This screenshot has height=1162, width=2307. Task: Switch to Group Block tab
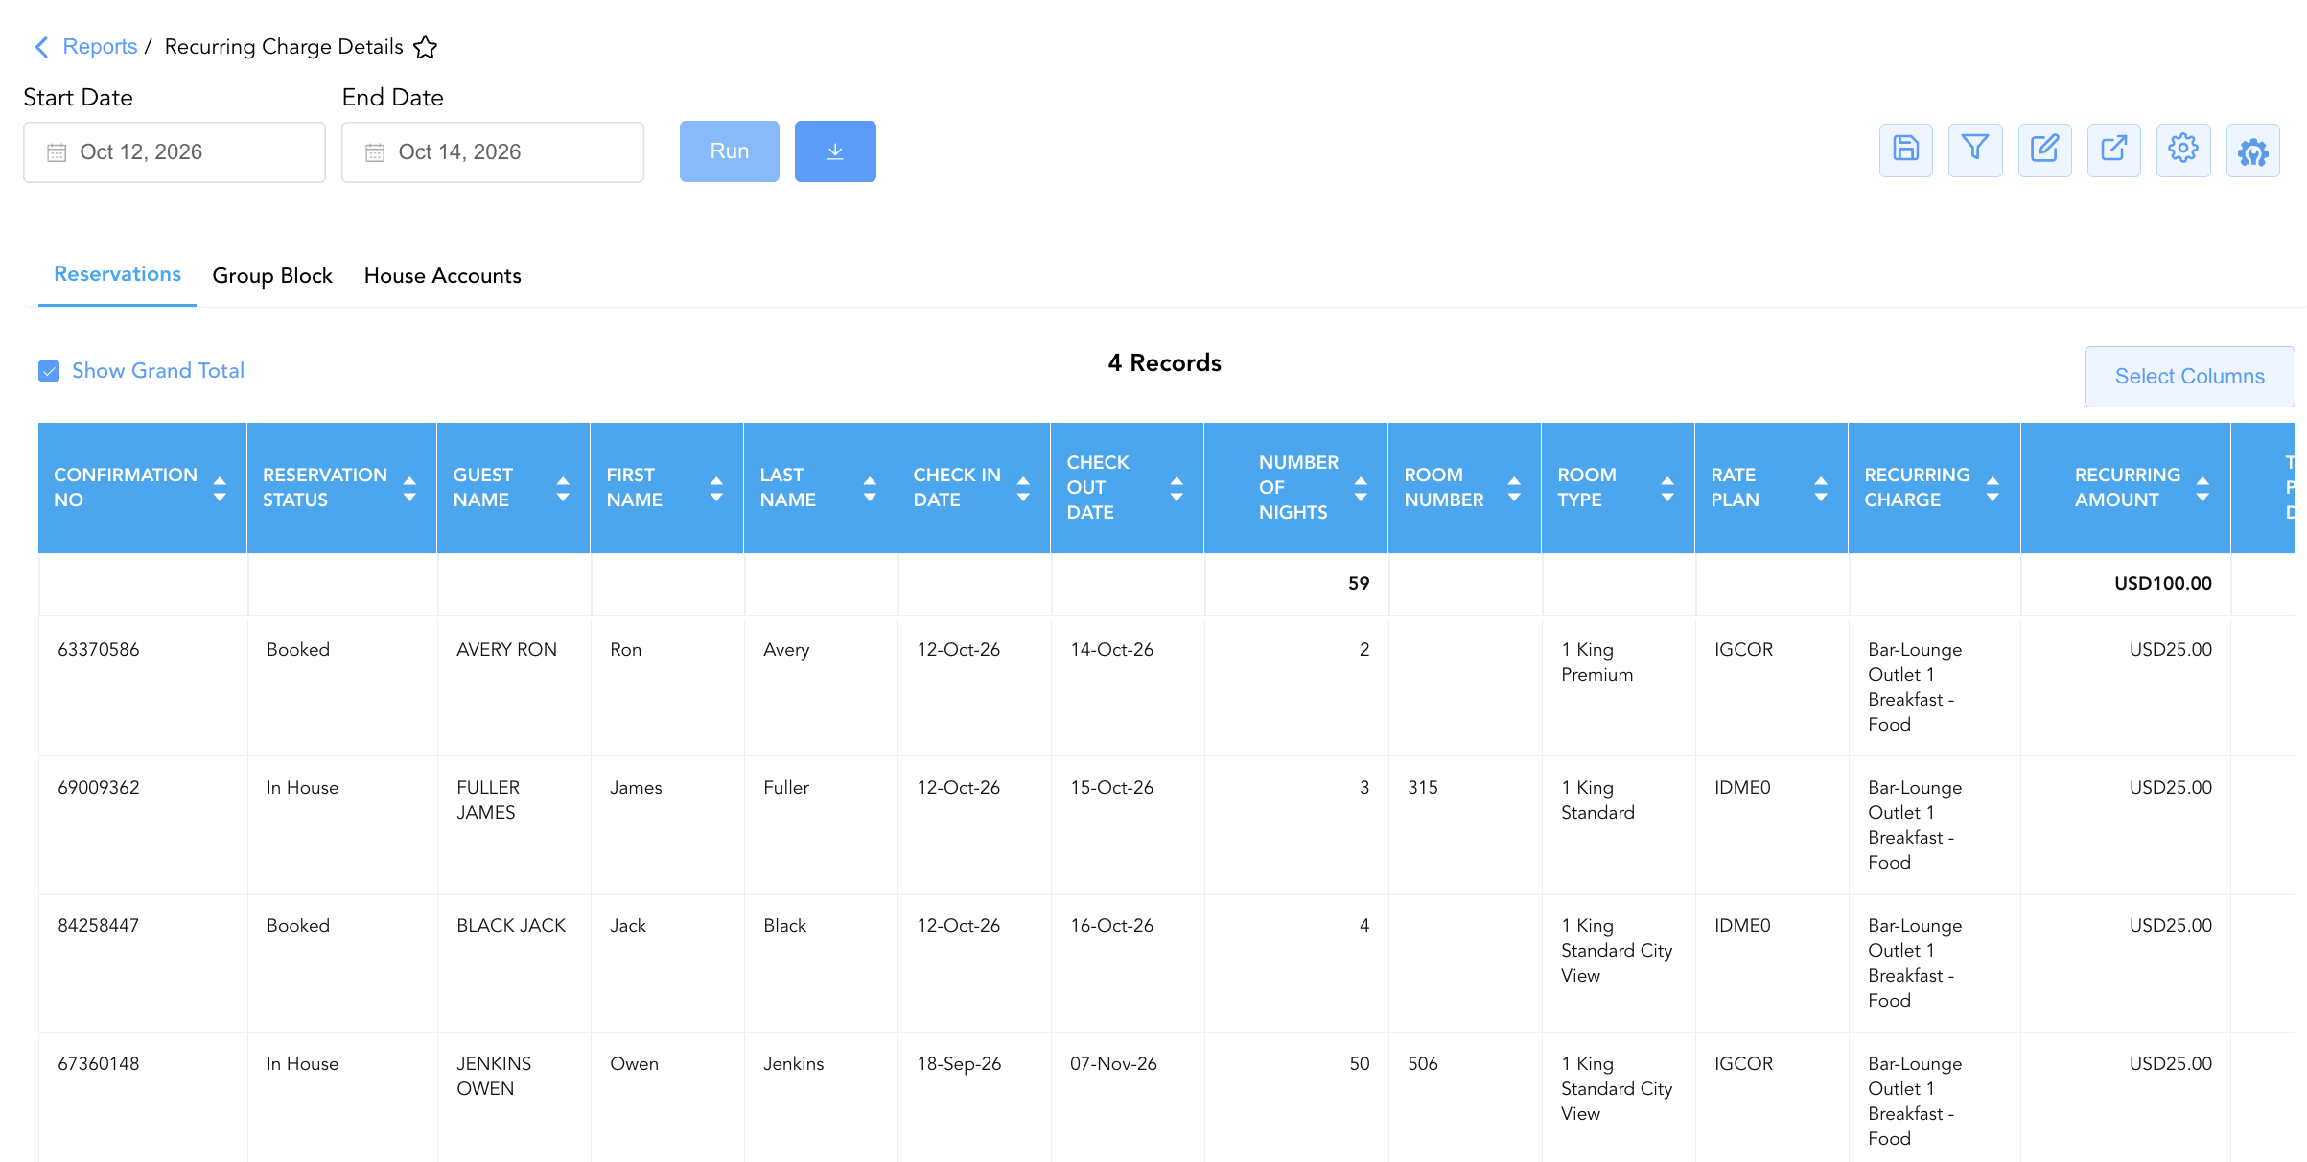pos(272,276)
